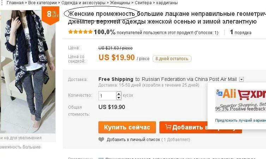This screenshot has width=266, height=159.
Task: Open the кардиганы breadcrumb link
Action: pos(167,3)
